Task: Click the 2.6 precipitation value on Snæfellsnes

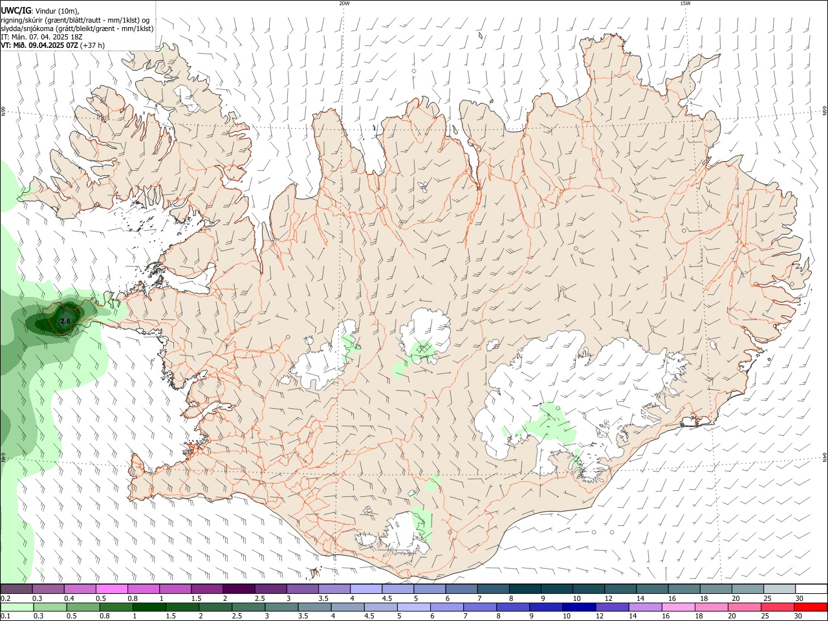Action: (65, 321)
